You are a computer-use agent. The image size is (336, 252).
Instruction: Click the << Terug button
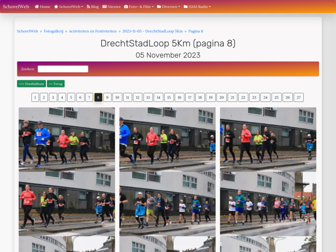point(56,84)
